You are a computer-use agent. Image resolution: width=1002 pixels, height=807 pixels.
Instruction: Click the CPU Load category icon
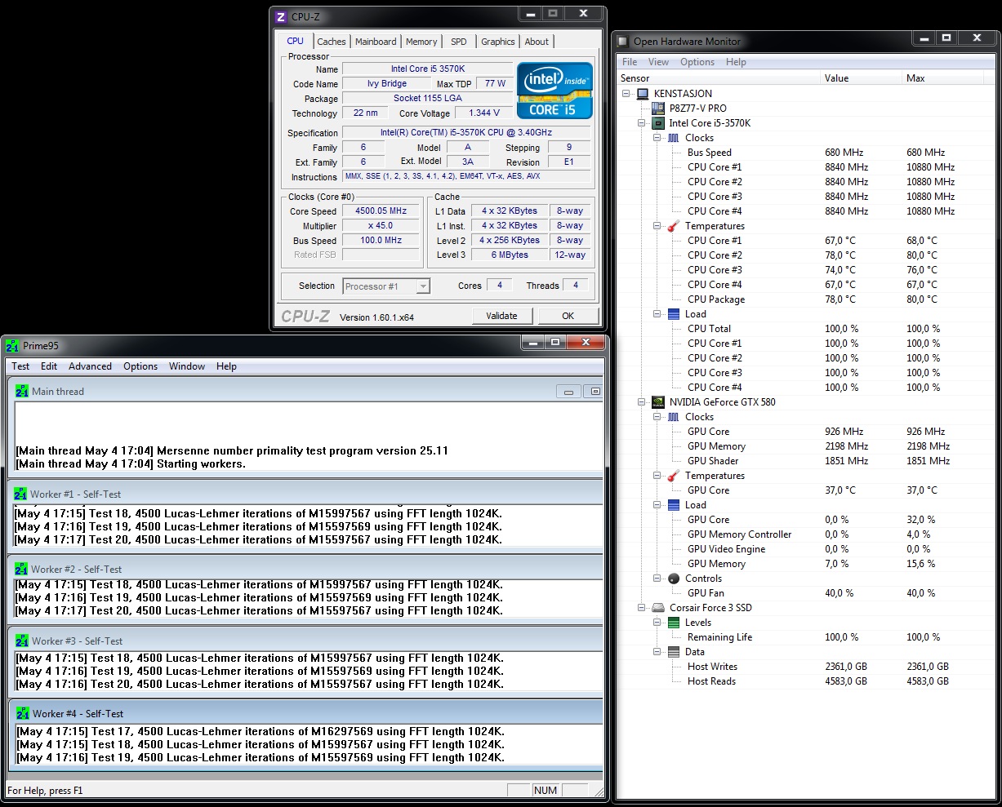674,314
